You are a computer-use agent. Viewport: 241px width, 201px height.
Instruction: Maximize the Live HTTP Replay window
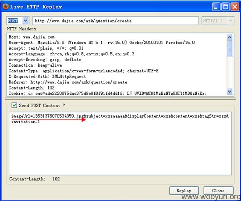tap(226, 7)
